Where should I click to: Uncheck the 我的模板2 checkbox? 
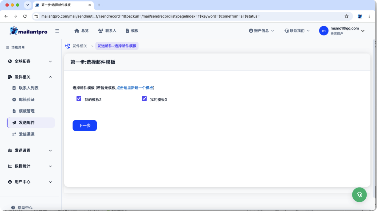[79, 99]
